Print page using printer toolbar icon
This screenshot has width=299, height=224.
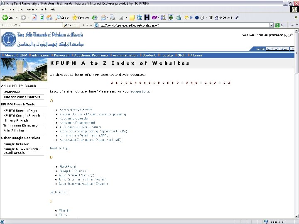[113, 18]
